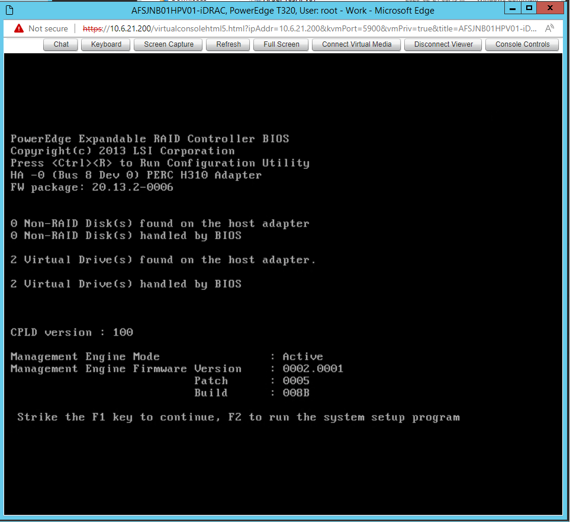Click 'Management Engine Mode' line

pos(167,357)
